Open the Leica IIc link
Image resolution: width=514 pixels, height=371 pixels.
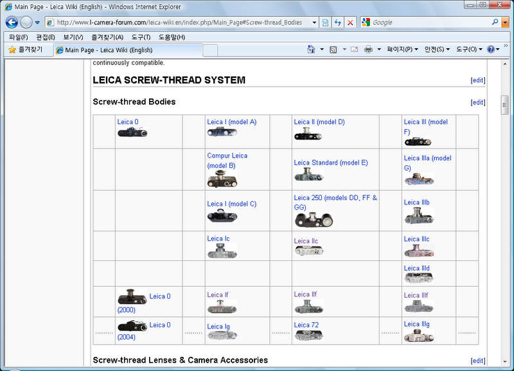306,241
